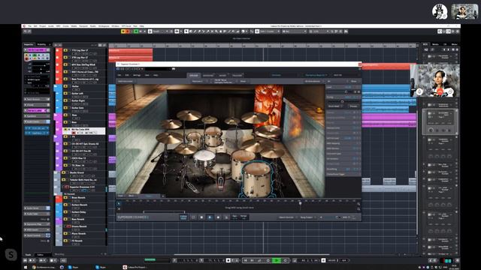Switch to the Drums tab in Superior Drummer

pos(194,75)
